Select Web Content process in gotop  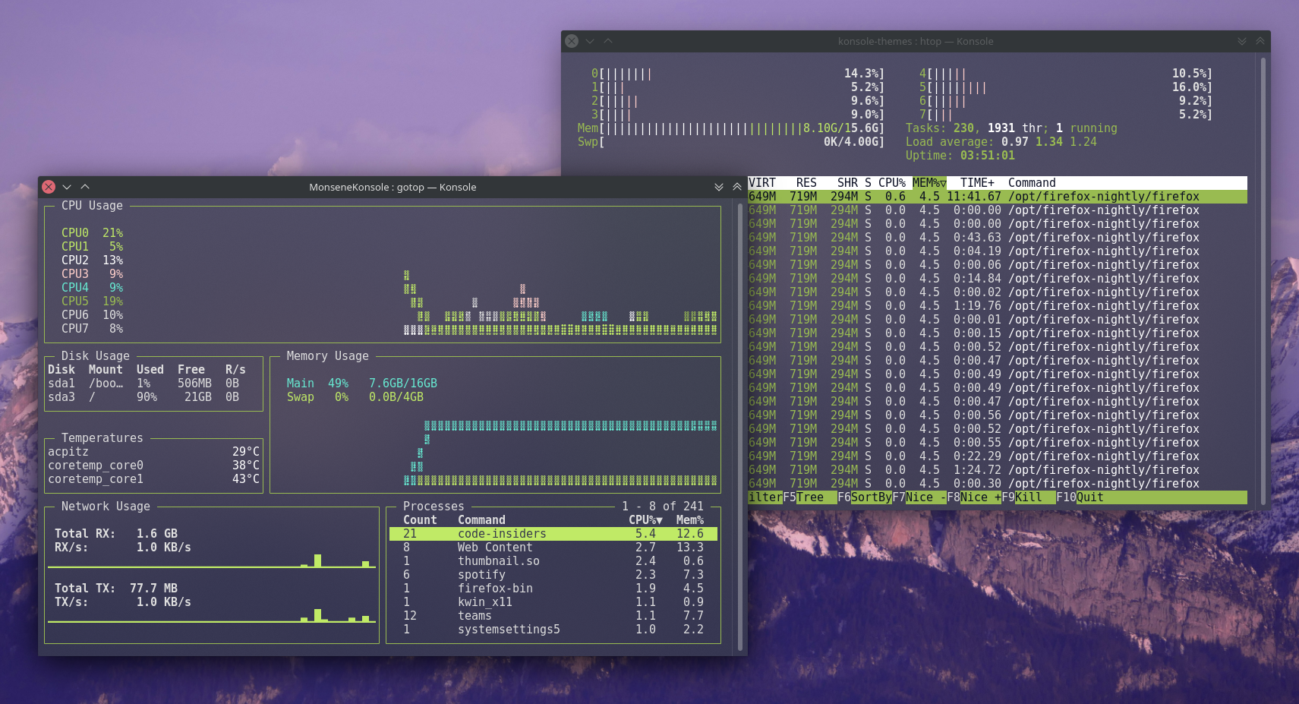[553, 548]
